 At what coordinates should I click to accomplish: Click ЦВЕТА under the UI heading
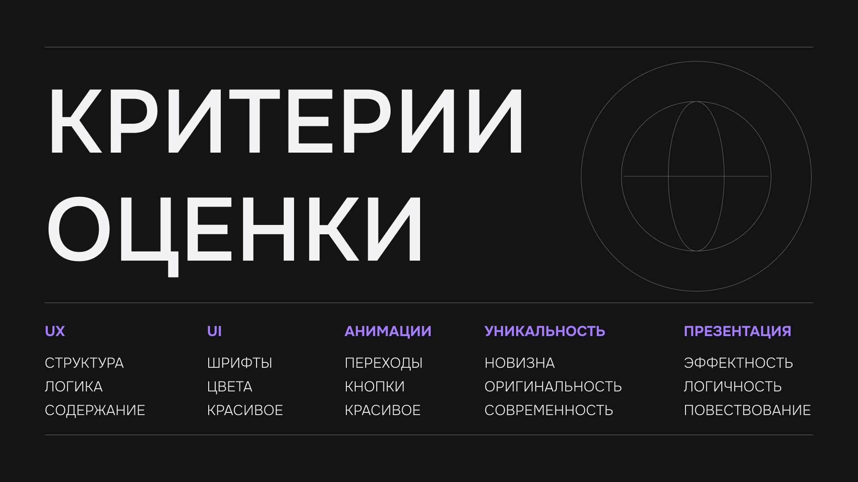click(x=230, y=386)
